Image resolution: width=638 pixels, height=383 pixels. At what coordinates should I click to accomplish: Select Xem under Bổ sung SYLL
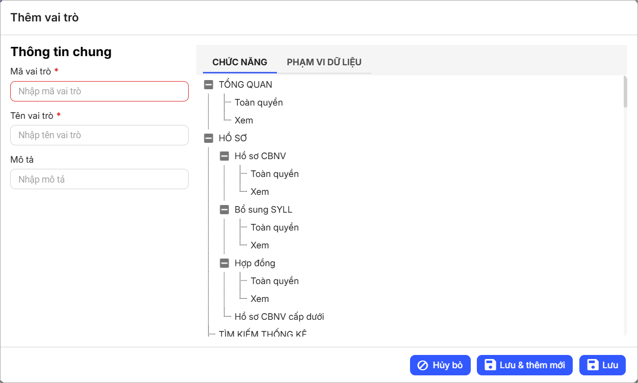coord(260,245)
